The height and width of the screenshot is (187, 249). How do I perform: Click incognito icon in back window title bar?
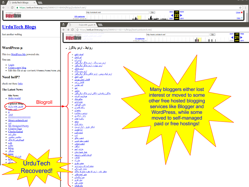3,3
